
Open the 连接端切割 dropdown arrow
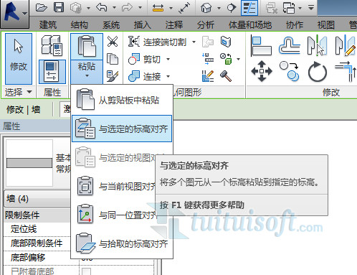(194, 42)
